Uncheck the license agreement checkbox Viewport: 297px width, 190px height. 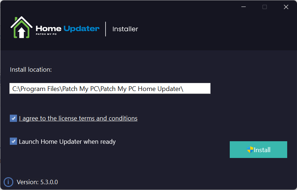click(x=13, y=118)
